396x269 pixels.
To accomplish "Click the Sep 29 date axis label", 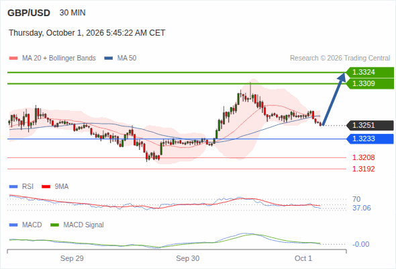I will pos(72,259).
